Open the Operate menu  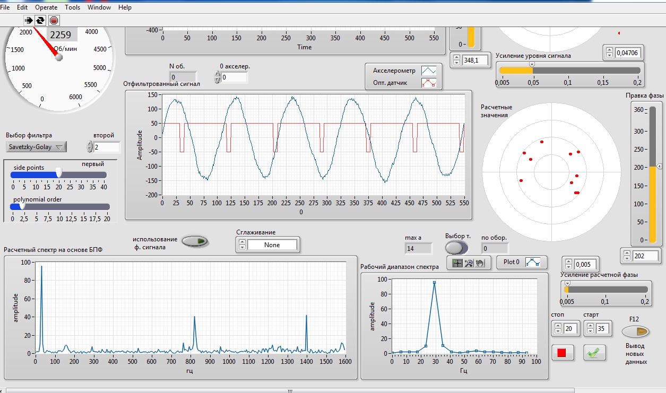[x=46, y=7]
